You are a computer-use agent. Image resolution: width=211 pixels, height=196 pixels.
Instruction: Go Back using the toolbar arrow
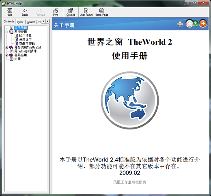25,12
